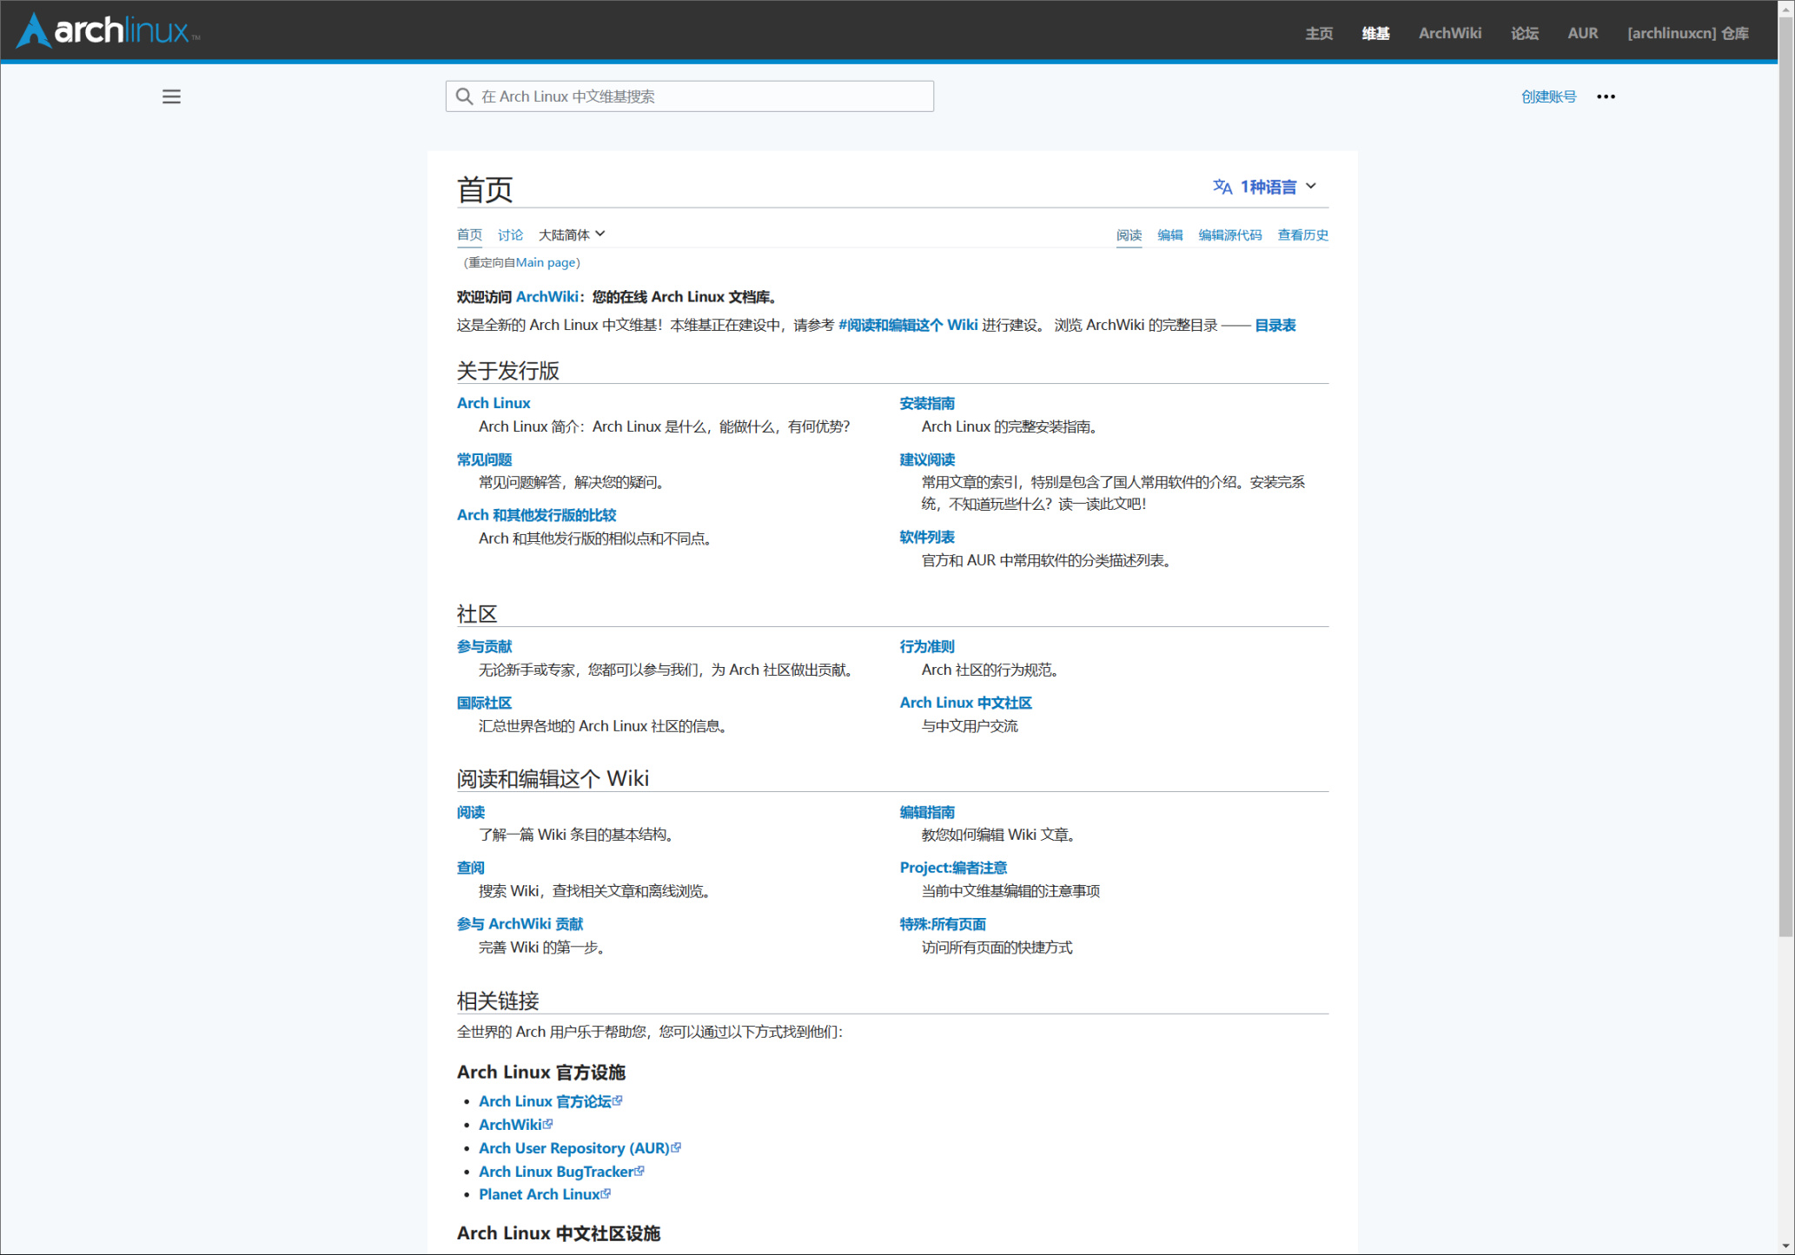Image resolution: width=1795 pixels, height=1255 pixels.
Task: Click the language translation icon
Action: click(1222, 187)
